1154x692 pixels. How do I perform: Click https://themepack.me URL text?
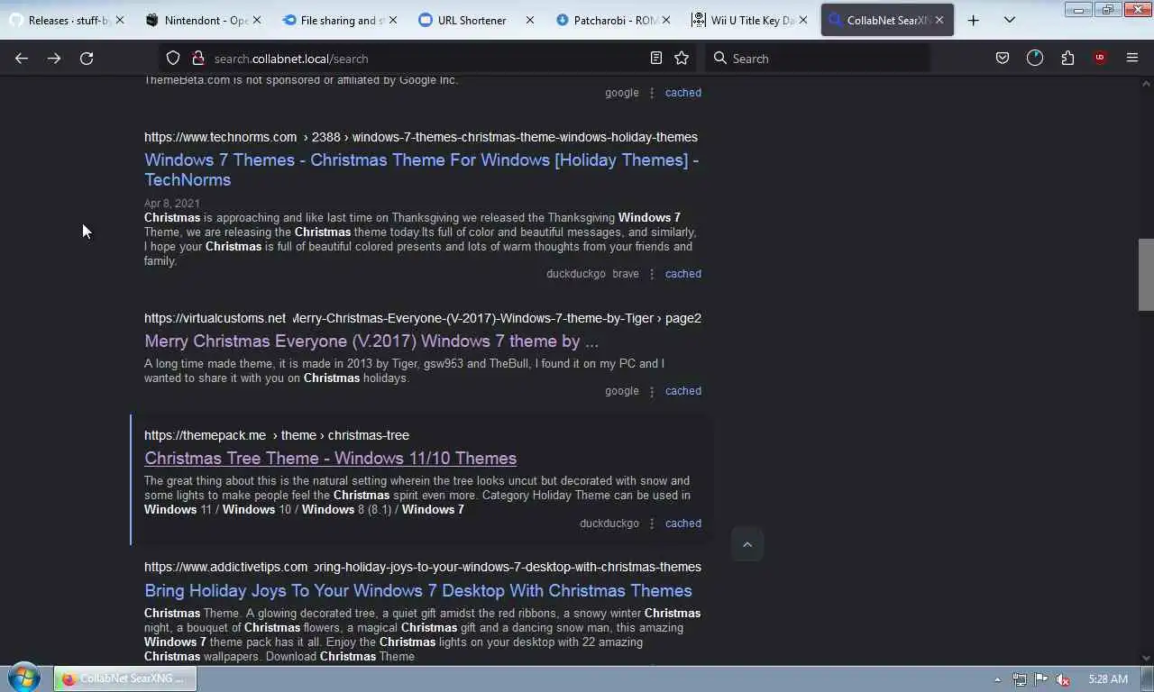[205, 435]
